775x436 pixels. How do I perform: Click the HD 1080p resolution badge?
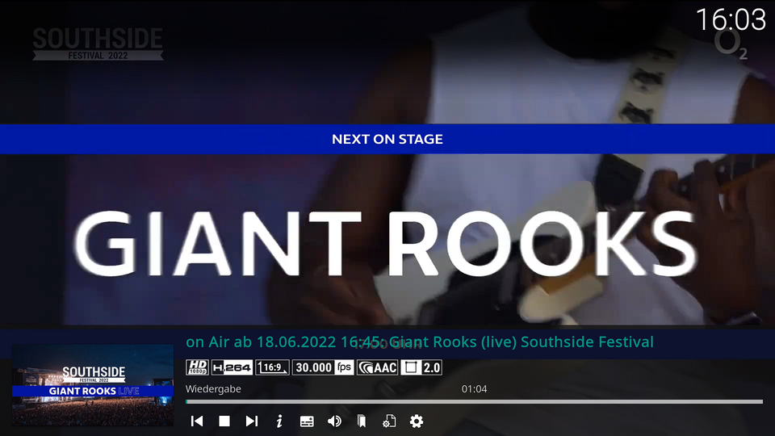[x=197, y=368]
